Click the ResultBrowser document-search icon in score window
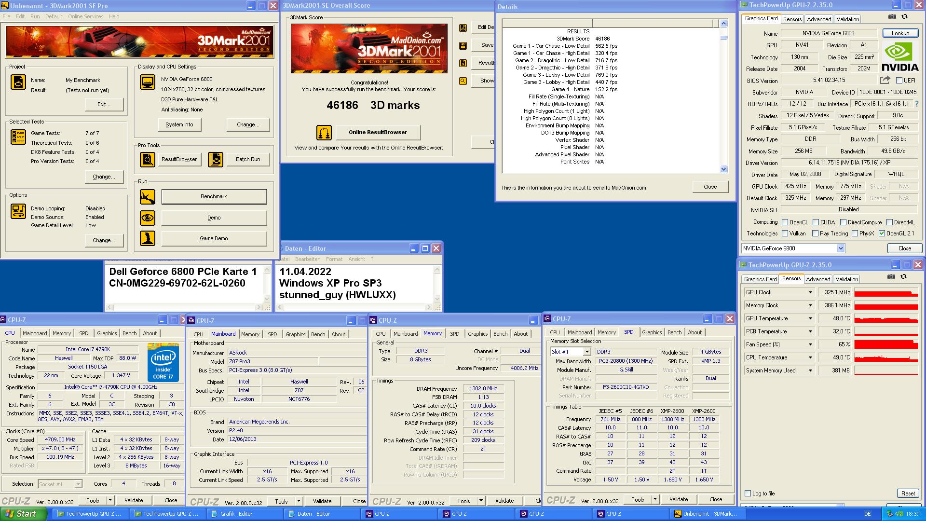This screenshot has width=926, height=521. [x=463, y=63]
